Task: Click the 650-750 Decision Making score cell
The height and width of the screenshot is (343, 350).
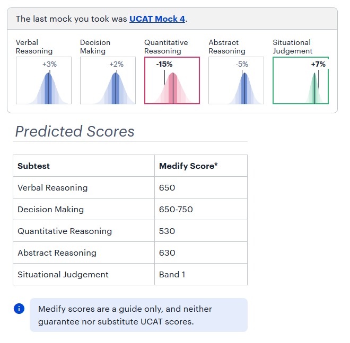Action: click(x=201, y=209)
